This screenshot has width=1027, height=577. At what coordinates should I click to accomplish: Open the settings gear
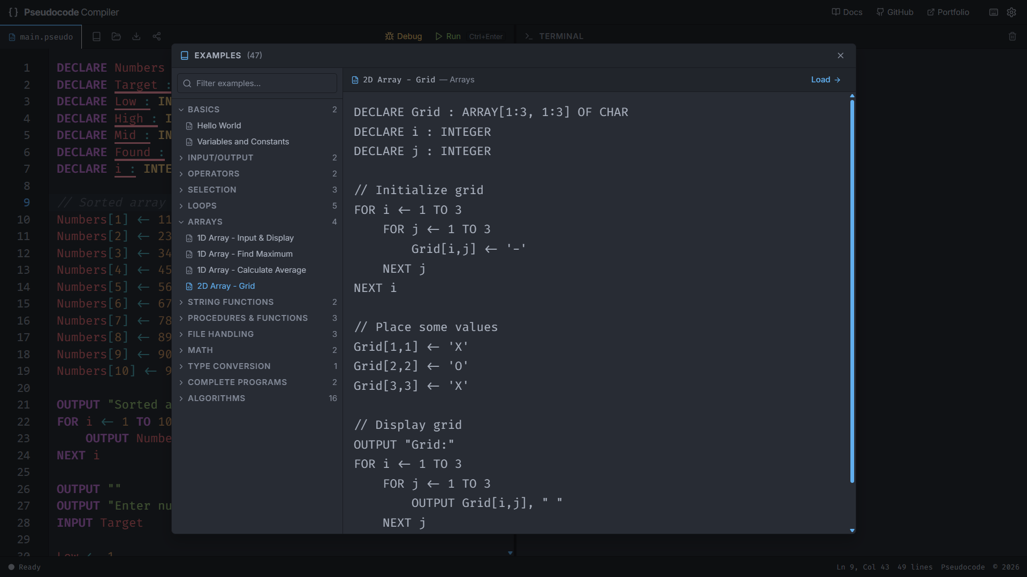[1012, 12]
